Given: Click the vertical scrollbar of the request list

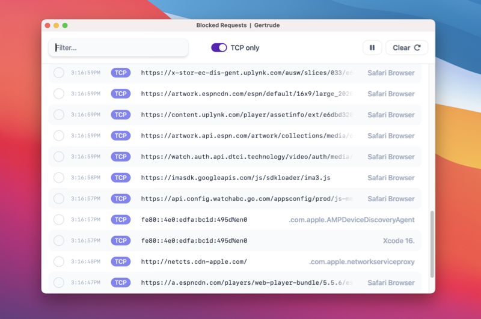Looking at the screenshot, I should click(x=432, y=243).
